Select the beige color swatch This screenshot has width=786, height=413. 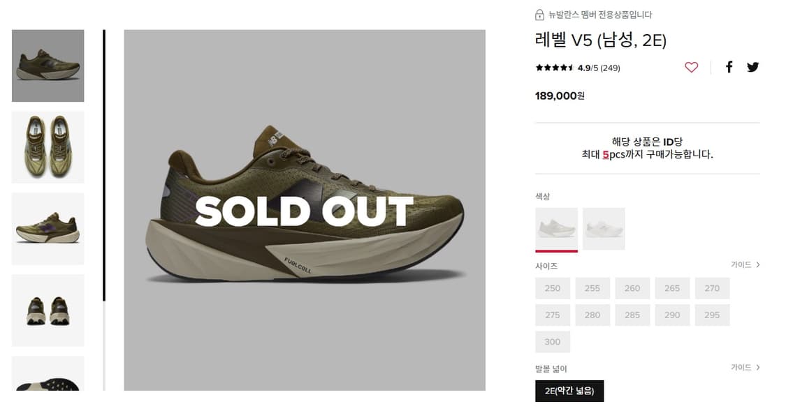[x=556, y=228]
